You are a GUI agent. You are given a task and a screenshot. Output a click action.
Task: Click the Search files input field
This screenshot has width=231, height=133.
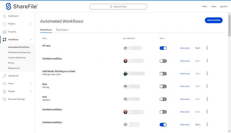(x=118, y=7)
